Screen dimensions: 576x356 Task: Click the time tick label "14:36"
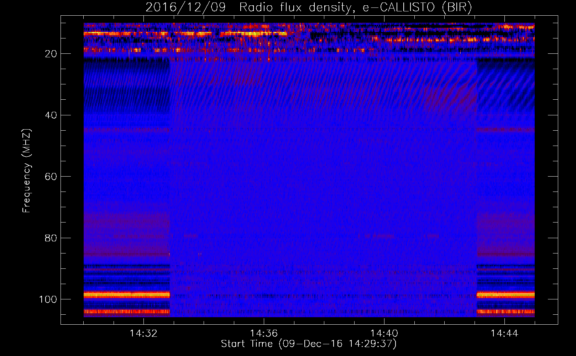coord(264,334)
